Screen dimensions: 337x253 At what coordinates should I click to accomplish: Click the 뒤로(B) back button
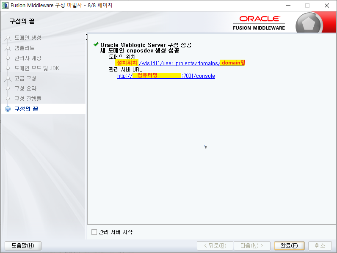(215, 245)
